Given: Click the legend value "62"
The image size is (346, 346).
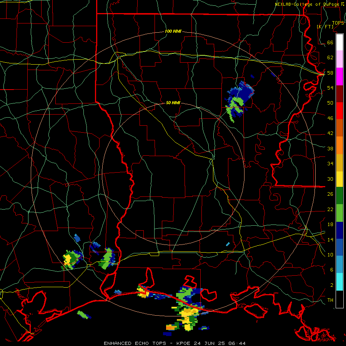Looking at the screenshot, I should pyautogui.click(x=330, y=58).
